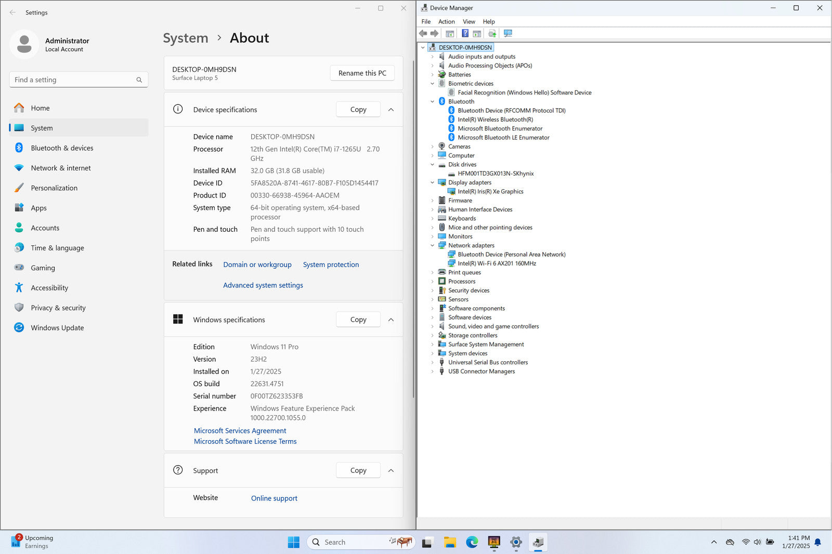This screenshot has width=832, height=554.
Task: Expand the Cameras node
Action: [432, 147]
